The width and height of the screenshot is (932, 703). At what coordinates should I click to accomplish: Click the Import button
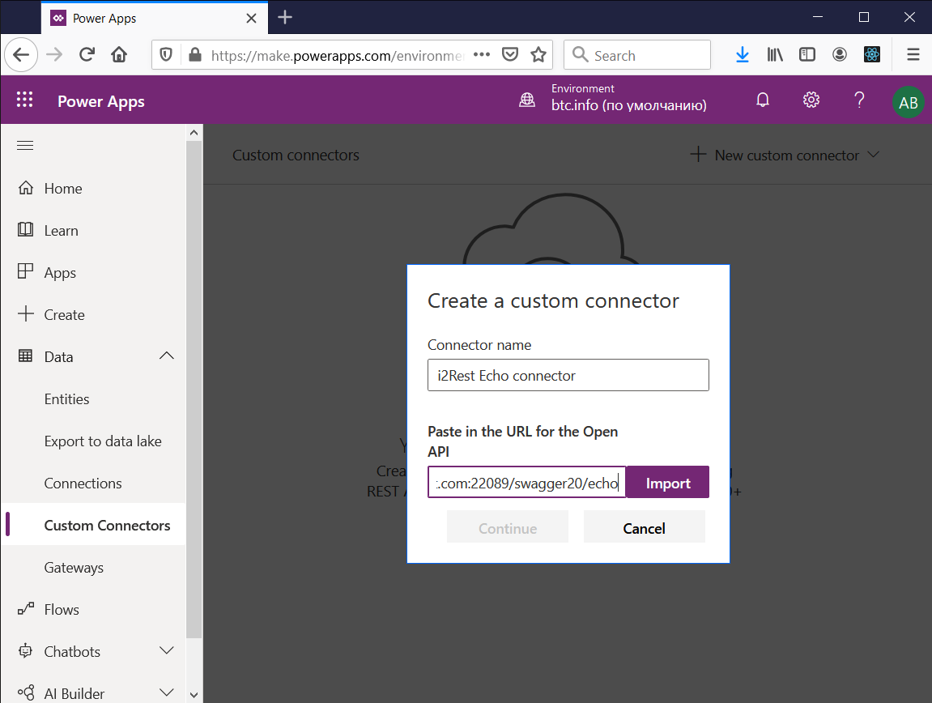[x=667, y=483]
